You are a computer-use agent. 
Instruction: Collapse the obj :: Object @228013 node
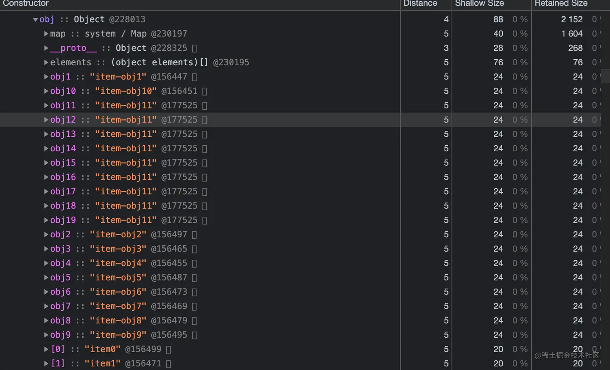point(35,19)
